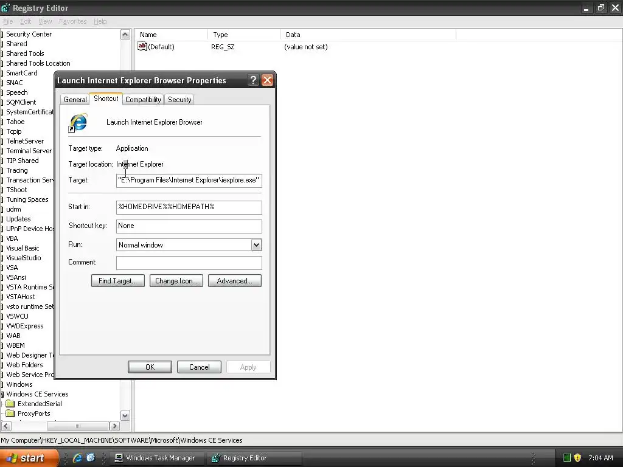Click the horizontal scroll right arrow

(x=114, y=426)
